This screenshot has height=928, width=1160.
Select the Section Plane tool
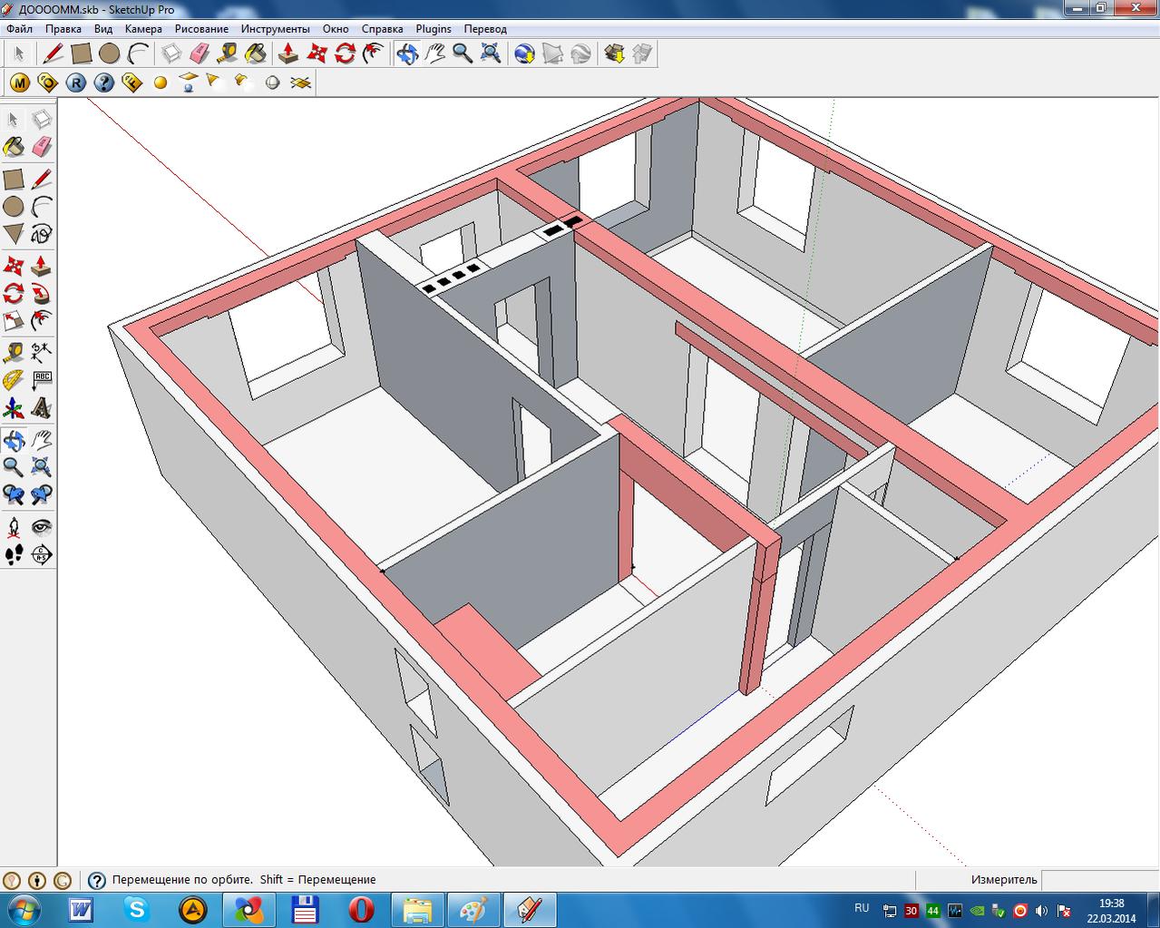tap(42, 554)
